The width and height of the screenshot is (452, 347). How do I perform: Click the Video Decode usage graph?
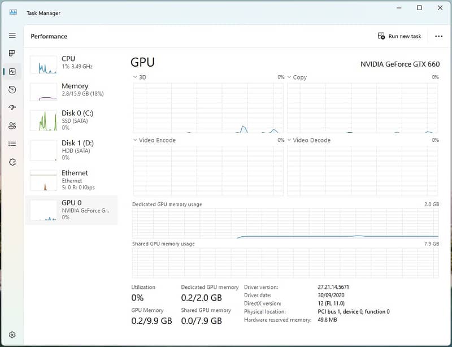tap(363, 171)
